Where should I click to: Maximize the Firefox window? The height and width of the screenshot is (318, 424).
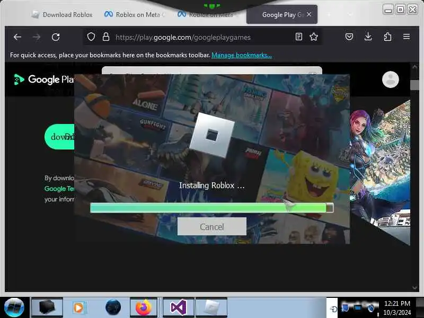coord(400,10)
